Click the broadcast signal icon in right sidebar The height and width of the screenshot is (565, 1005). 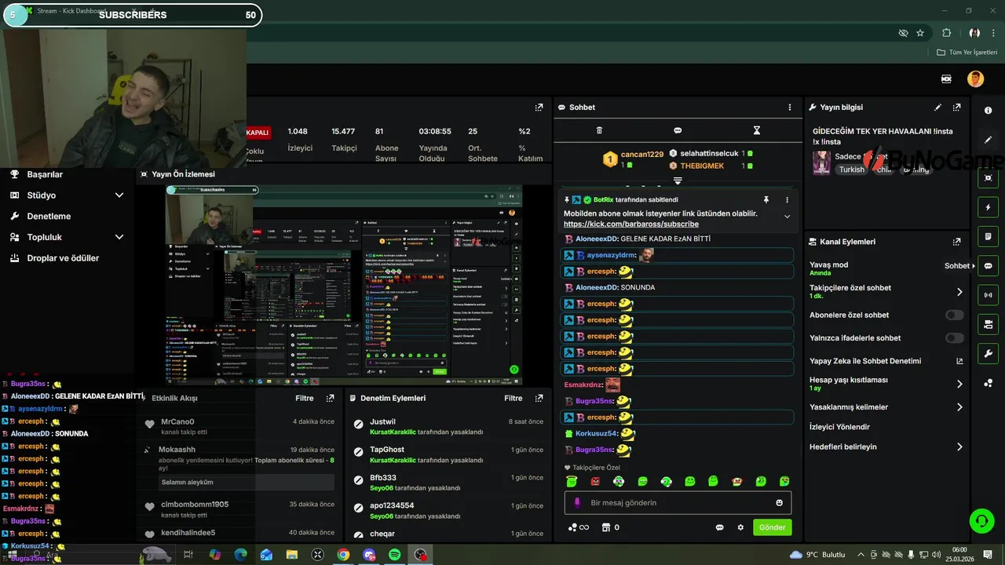click(x=988, y=295)
